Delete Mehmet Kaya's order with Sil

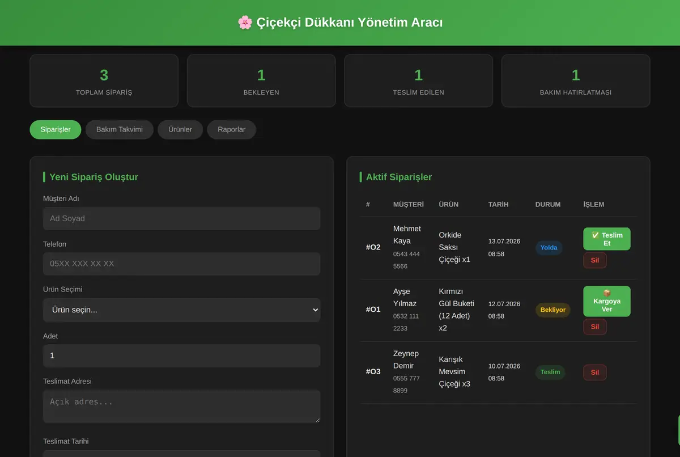tap(595, 260)
